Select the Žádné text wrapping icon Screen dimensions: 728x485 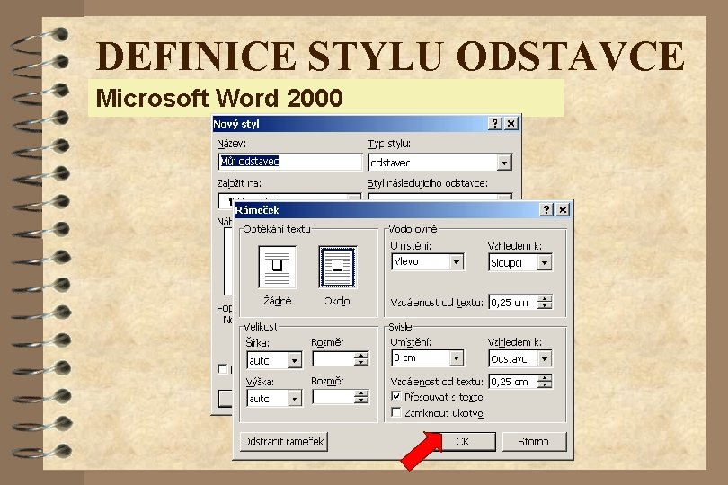(x=277, y=267)
